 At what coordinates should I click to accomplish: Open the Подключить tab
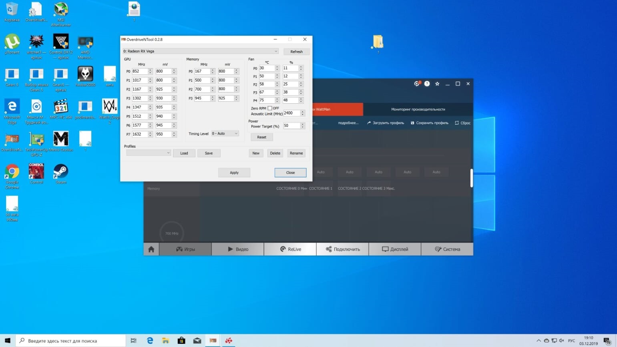pos(343,249)
